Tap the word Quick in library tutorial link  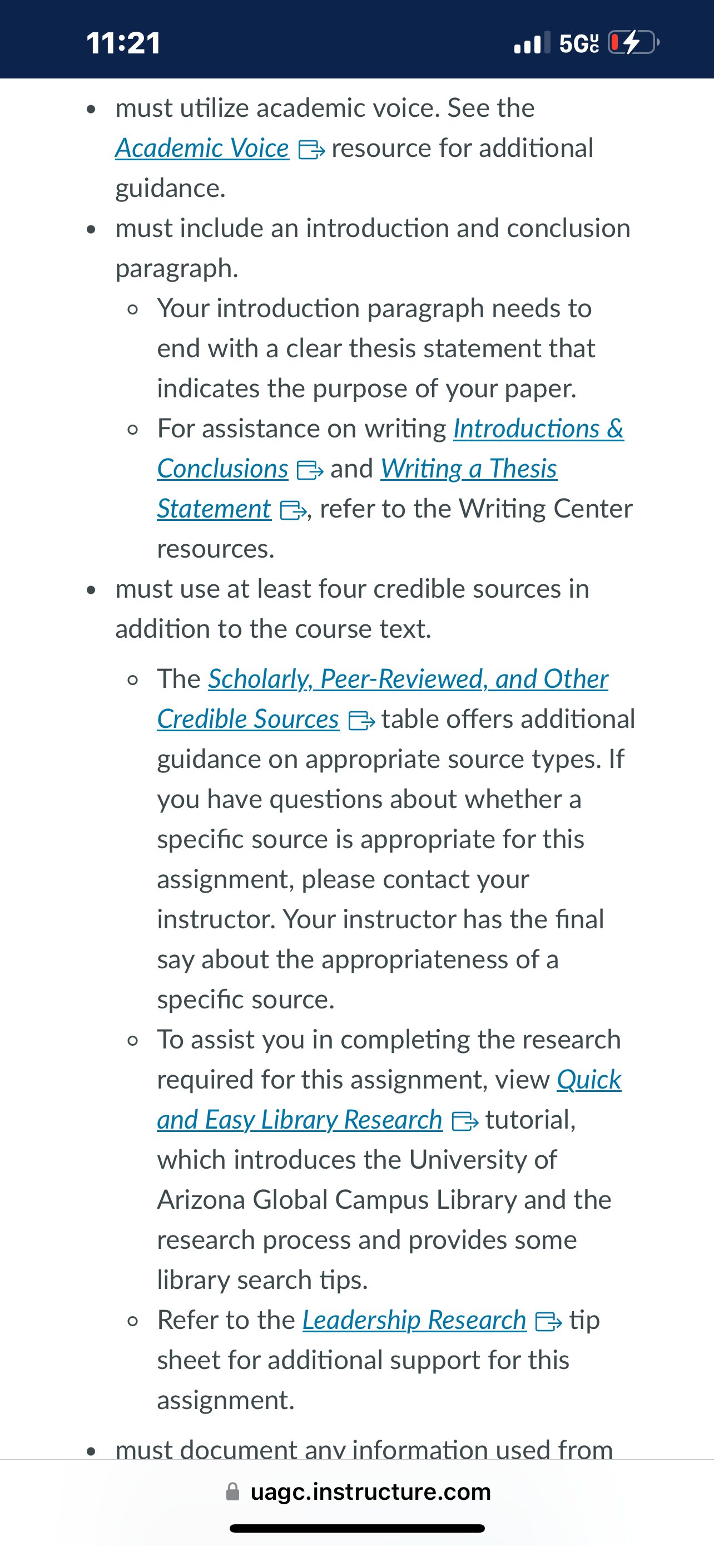(x=589, y=1080)
